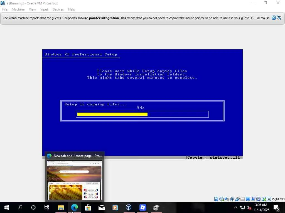Click the 'Right Ctrl' host key label
Screen dimensions: 285x213
(278, 199)
